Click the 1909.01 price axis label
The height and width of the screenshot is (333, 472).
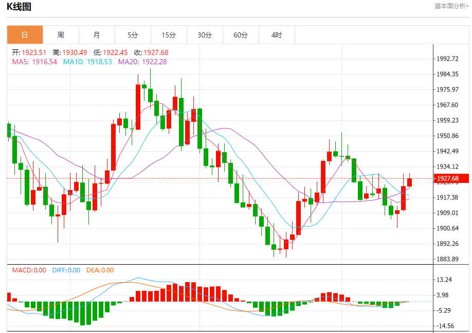tap(448, 213)
